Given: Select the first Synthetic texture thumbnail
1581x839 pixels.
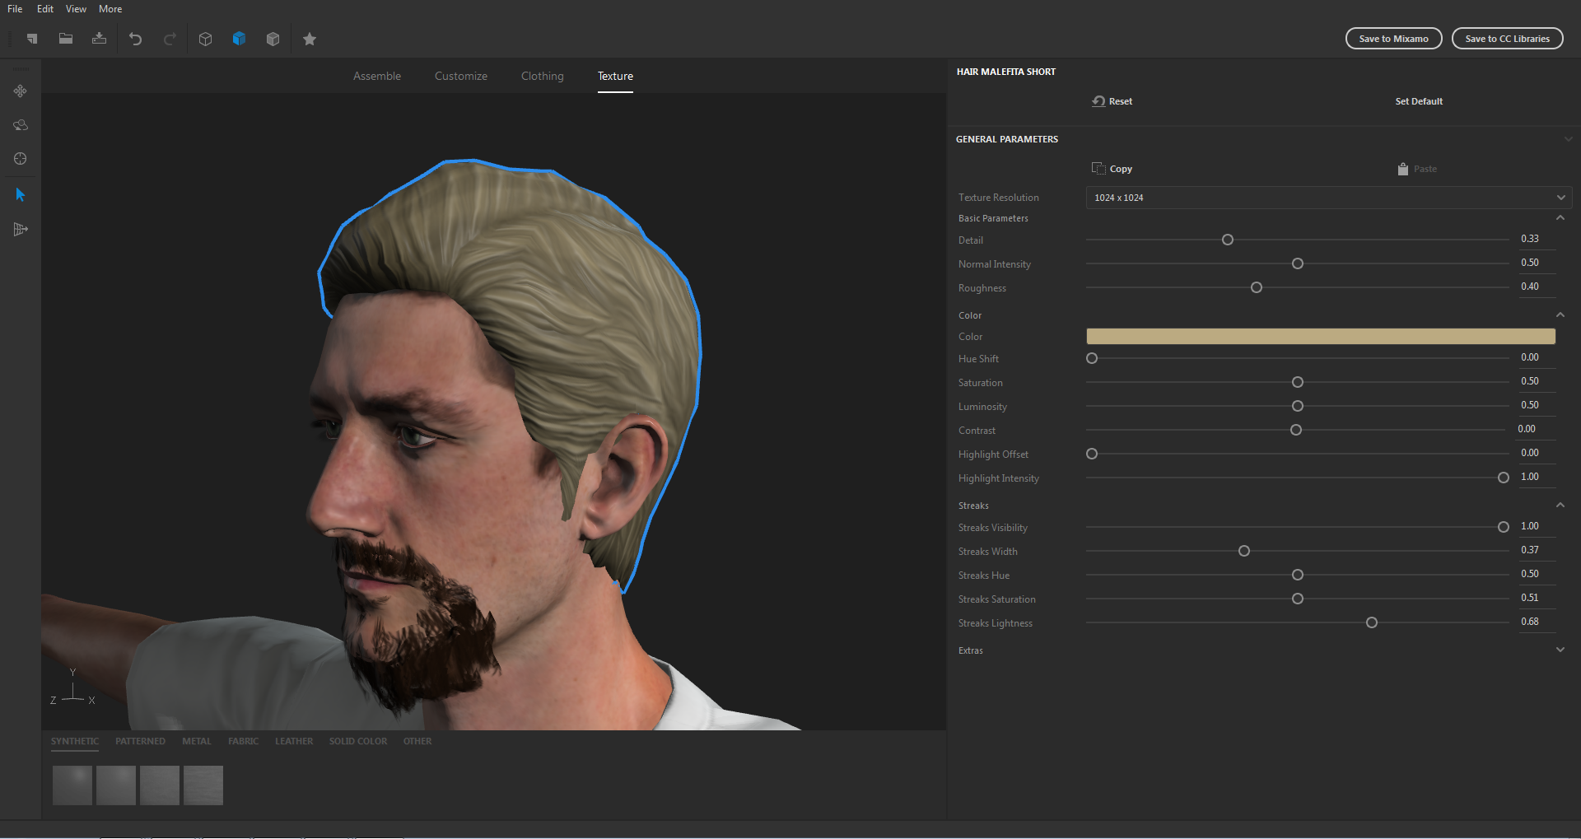Looking at the screenshot, I should point(72,785).
